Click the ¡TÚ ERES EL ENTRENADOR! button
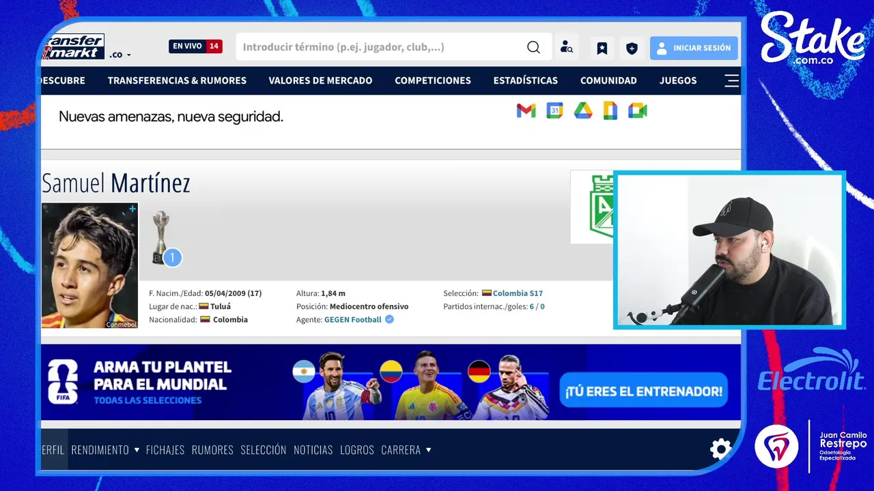The width and height of the screenshot is (874, 491). tap(643, 391)
